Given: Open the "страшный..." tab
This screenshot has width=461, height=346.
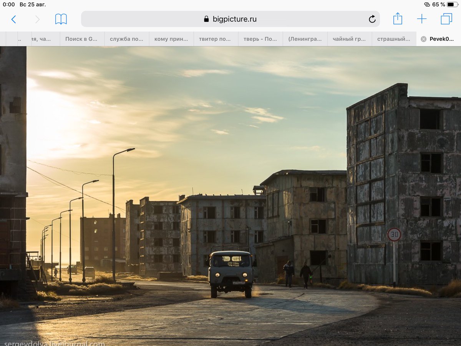Looking at the screenshot, I should point(394,39).
